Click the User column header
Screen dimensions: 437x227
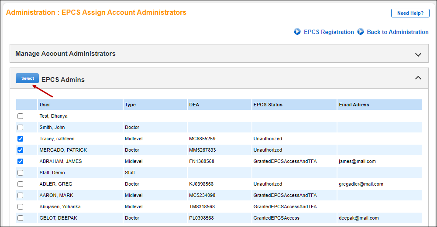(80, 105)
